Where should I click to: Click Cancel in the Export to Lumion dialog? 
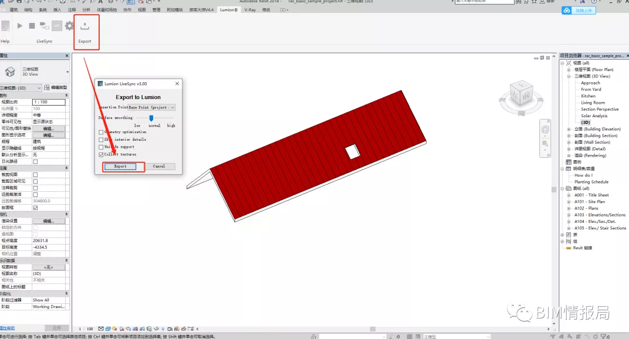tap(159, 166)
